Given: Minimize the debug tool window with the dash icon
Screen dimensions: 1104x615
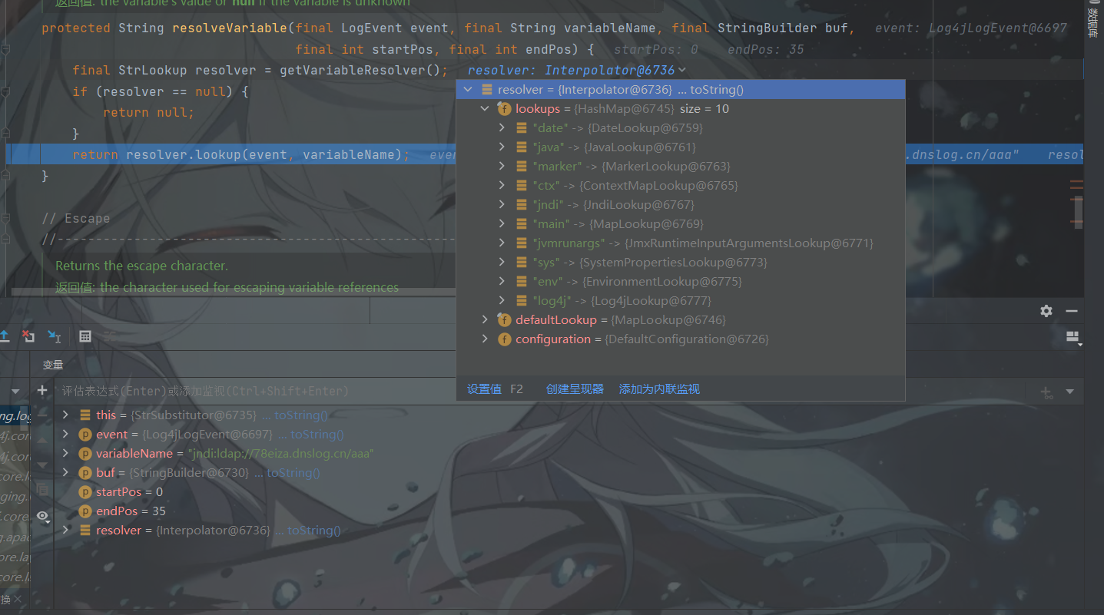Looking at the screenshot, I should pos(1072,311).
